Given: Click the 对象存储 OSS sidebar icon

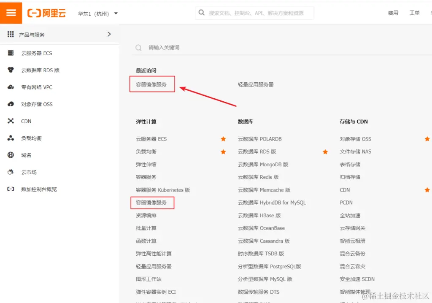Looking at the screenshot, I should (11, 104).
